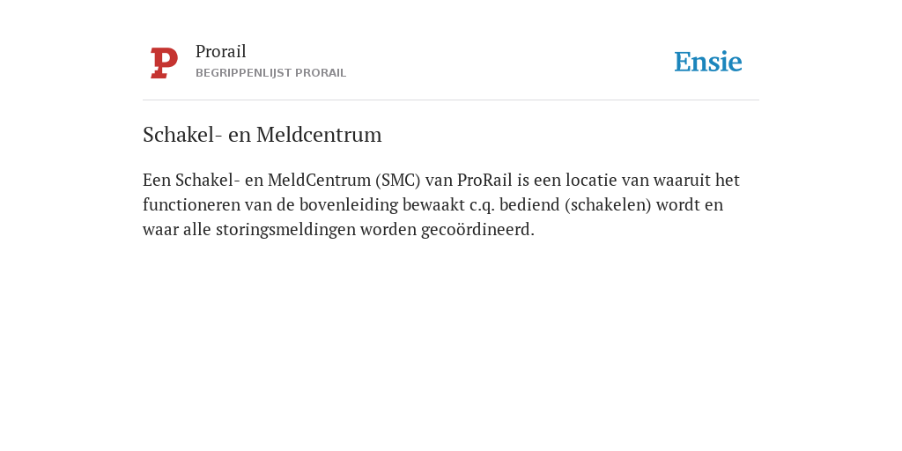Click the horizontal divider under the header
The image size is (902, 451).
coord(451,100)
